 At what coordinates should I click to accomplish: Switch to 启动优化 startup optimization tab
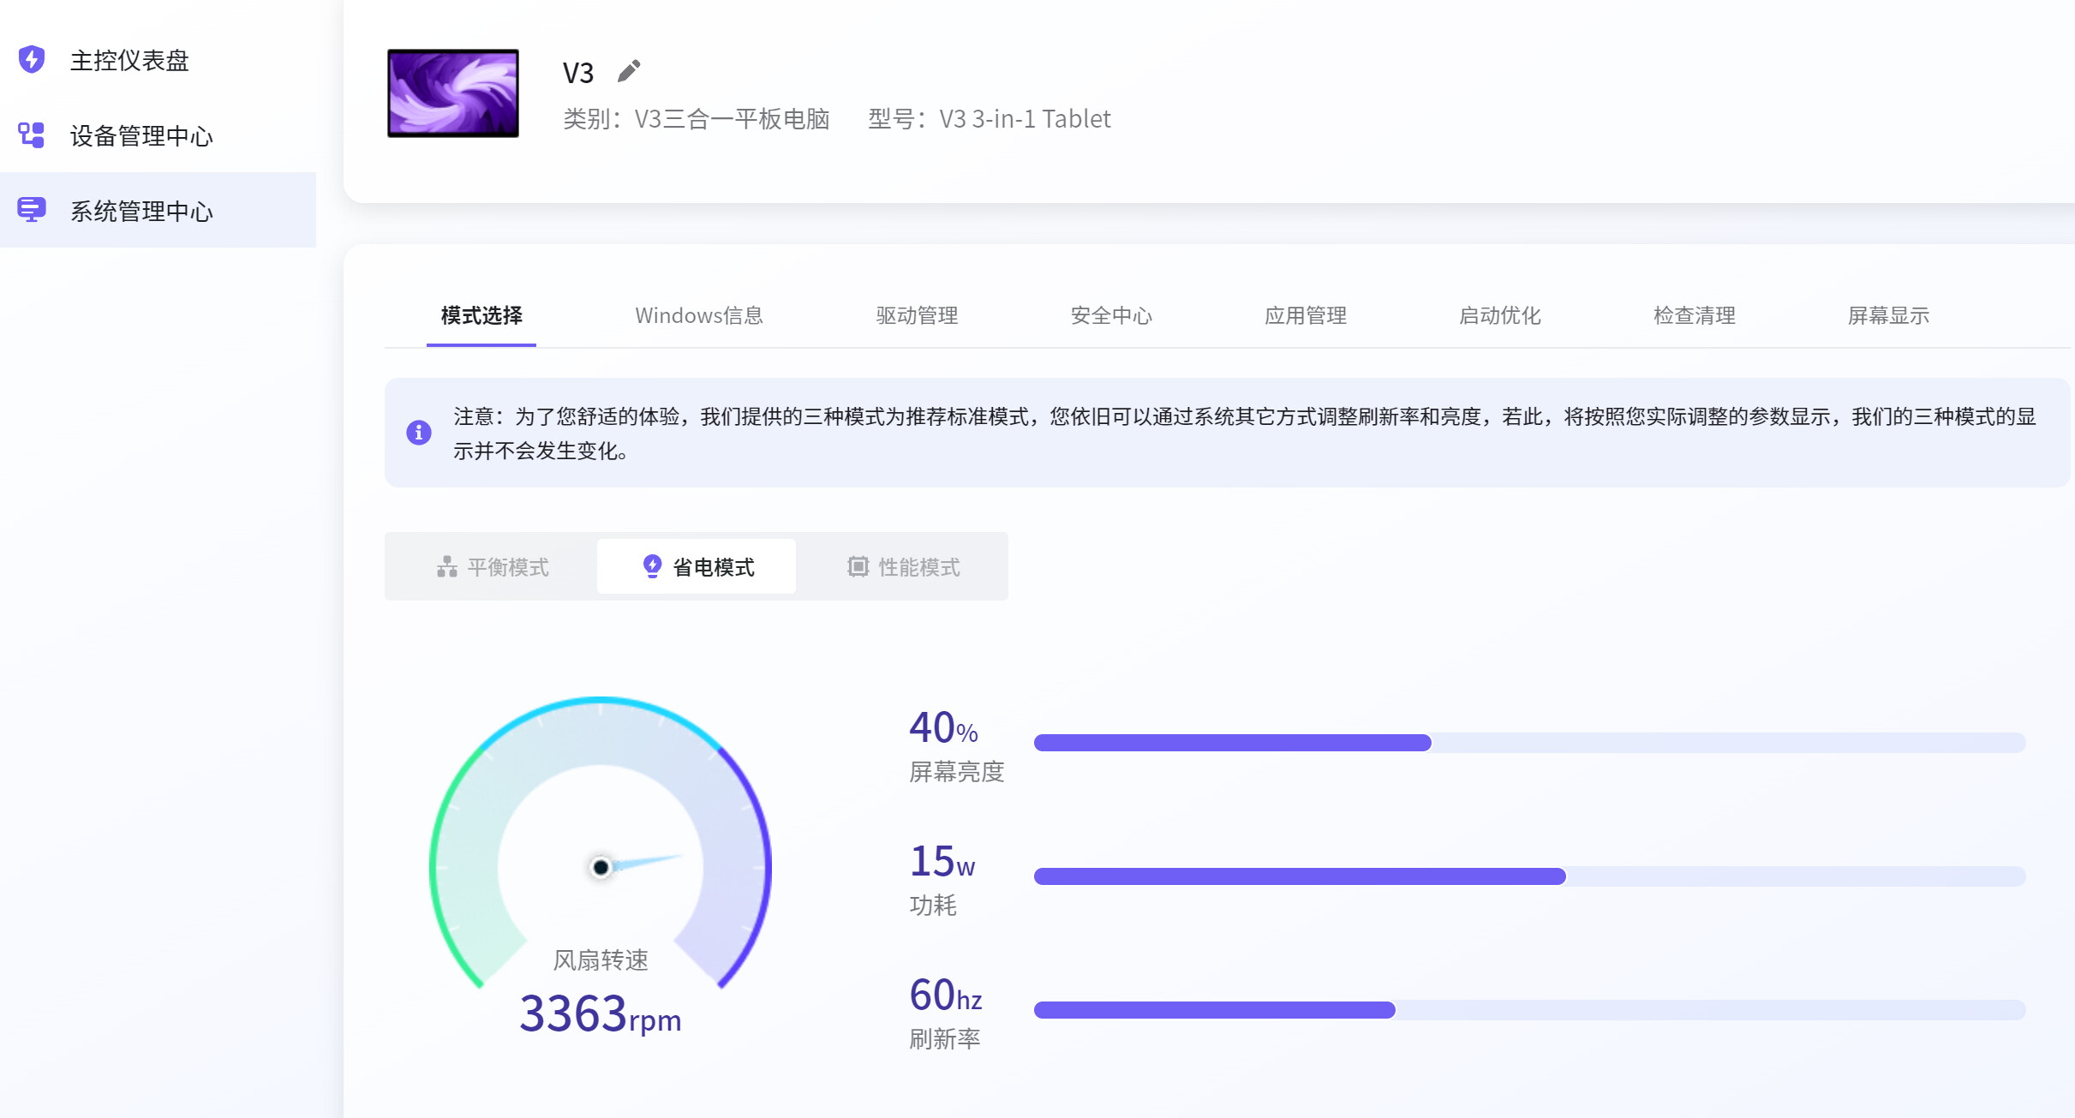(1499, 315)
